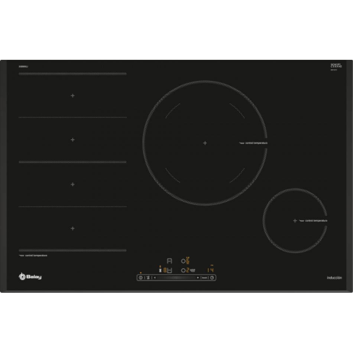Tap the middle of the power level slider
The height and width of the screenshot is (353, 353).
click(x=176, y=278)
